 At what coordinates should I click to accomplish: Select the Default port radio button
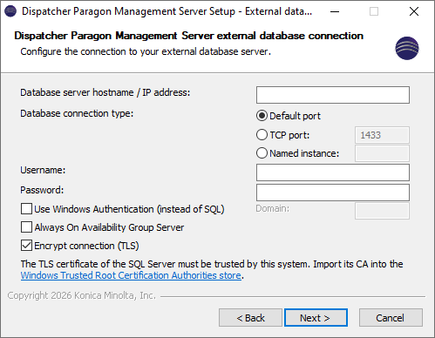click(262, 116)
